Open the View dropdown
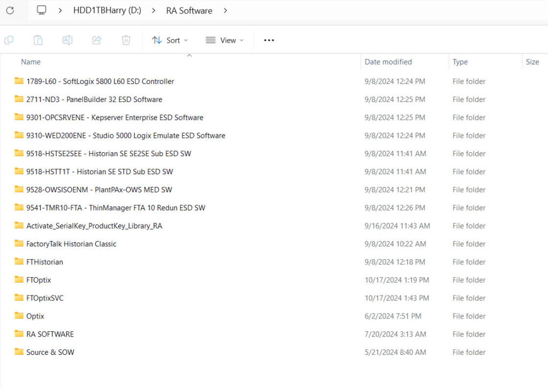Image resolution: width=548 pixels, height=389 pixels. coord(225,40)
